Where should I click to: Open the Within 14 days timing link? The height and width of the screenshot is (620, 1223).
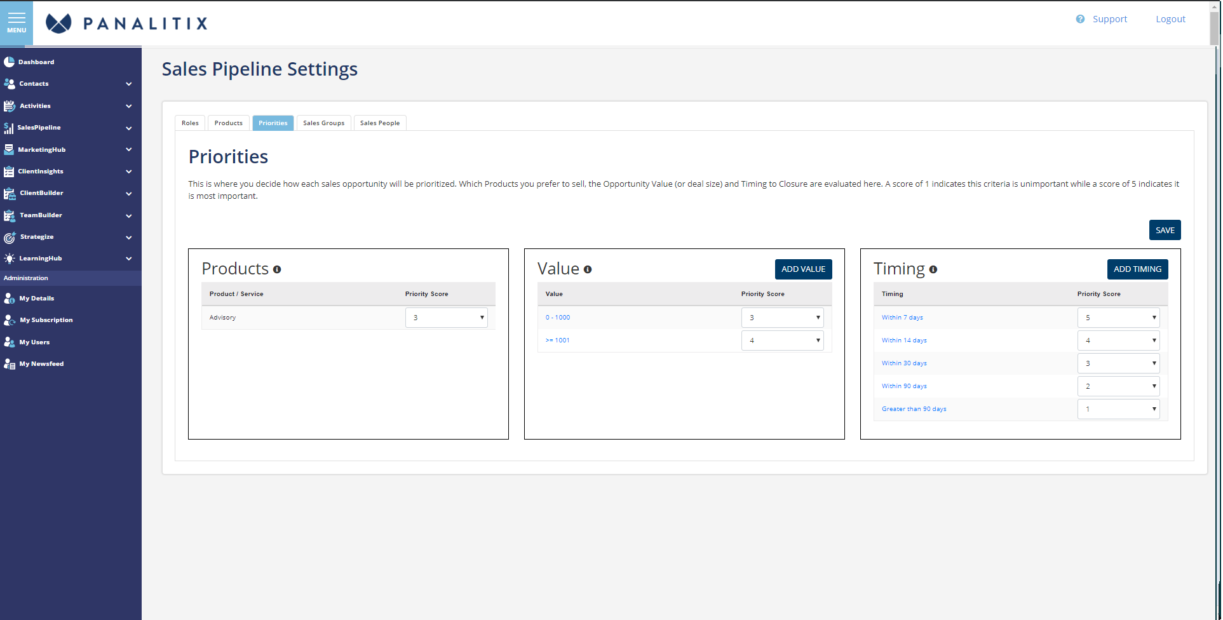point(904,340)
